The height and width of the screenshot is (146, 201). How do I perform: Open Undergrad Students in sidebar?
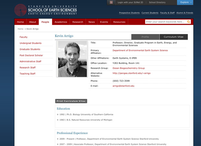point(30,43)
